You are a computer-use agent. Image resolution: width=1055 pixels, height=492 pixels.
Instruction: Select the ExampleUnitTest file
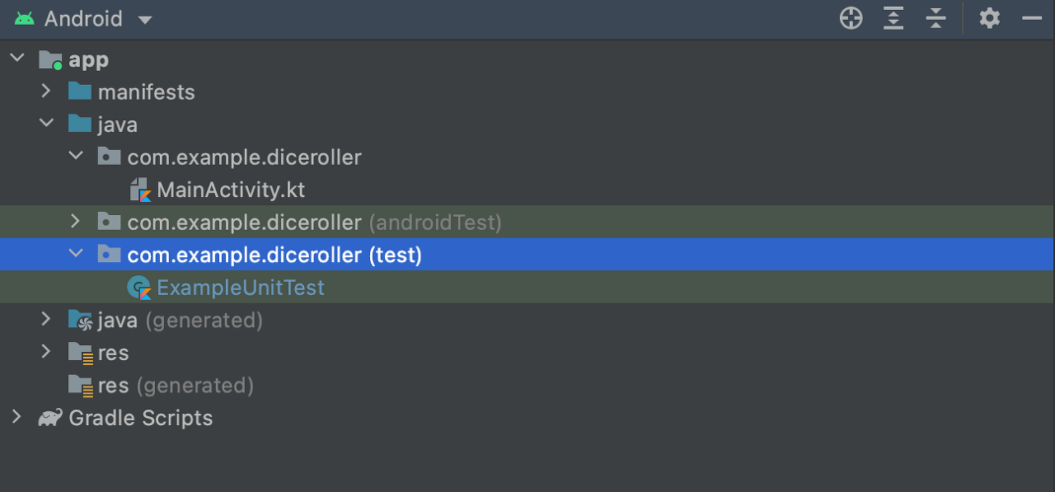coord(241,288)
